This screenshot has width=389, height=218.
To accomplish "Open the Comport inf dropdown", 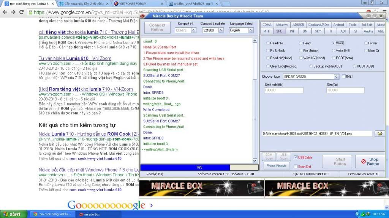I will 193,30.
